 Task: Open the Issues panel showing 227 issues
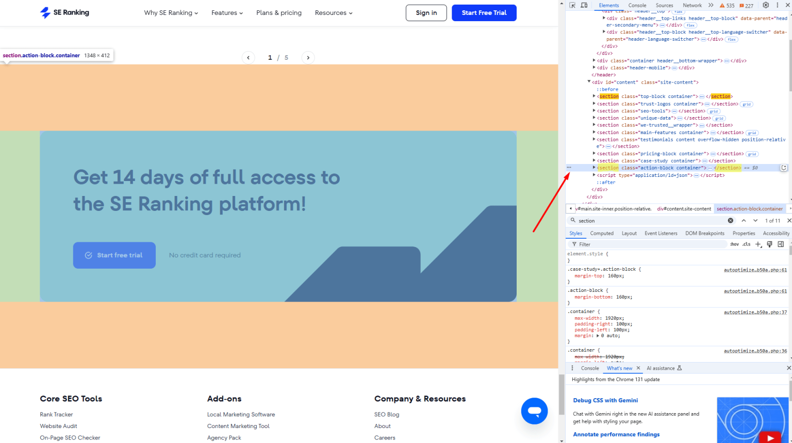click(747, 5)
